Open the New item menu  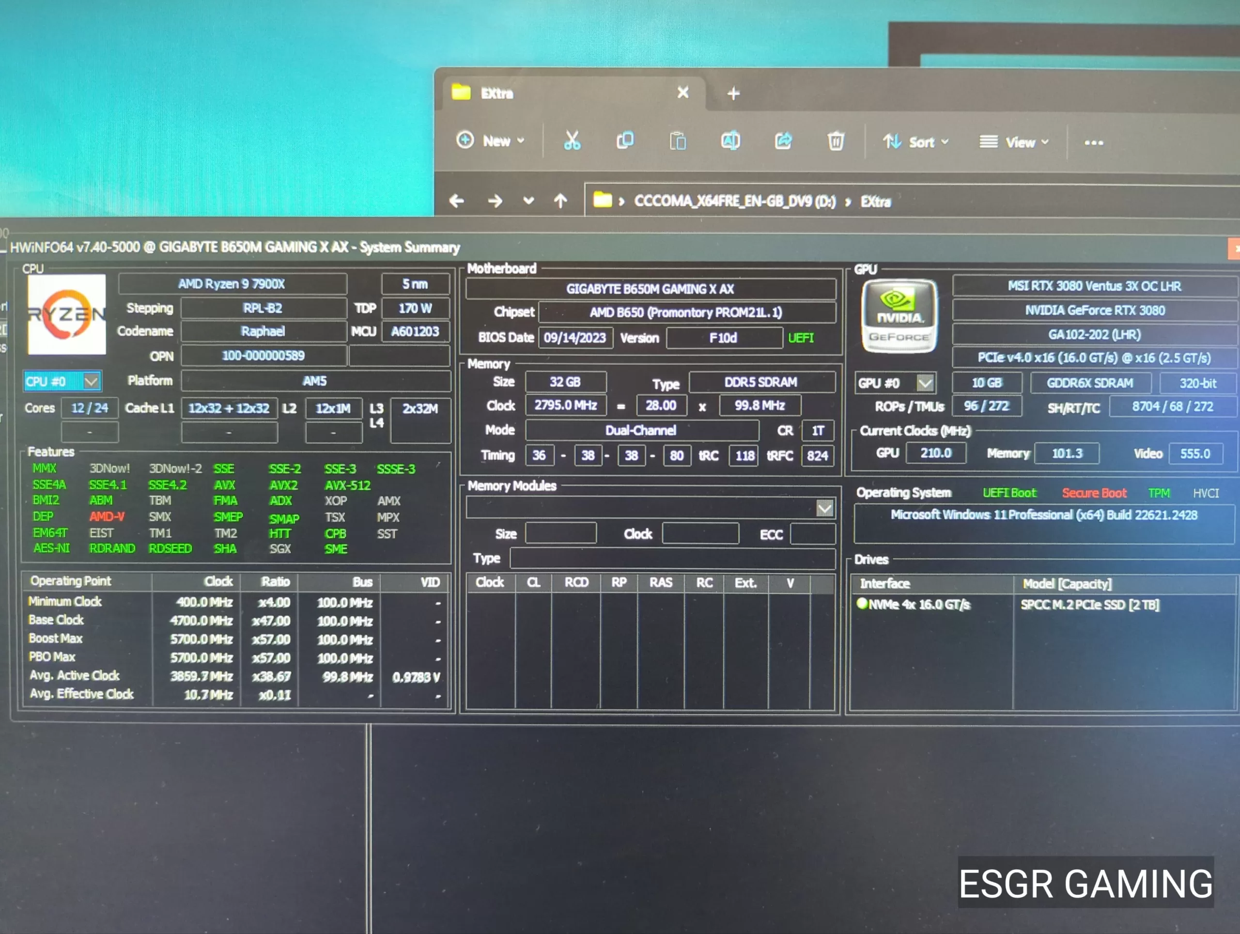(x=491, y=140)
